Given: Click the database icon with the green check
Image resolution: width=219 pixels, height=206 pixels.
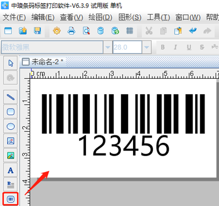Looking at the screenshot, I should pos(115,31).
